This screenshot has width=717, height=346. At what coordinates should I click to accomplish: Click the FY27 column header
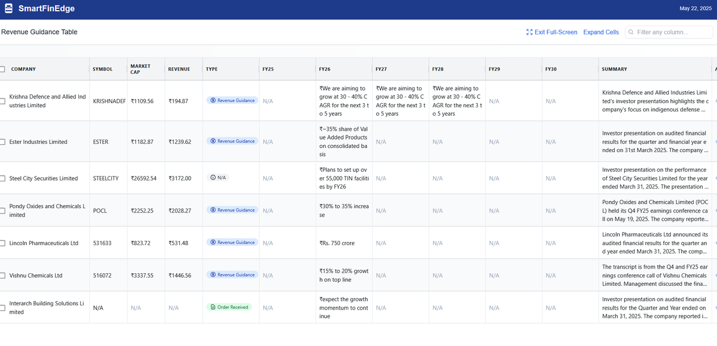coord(381,69)
